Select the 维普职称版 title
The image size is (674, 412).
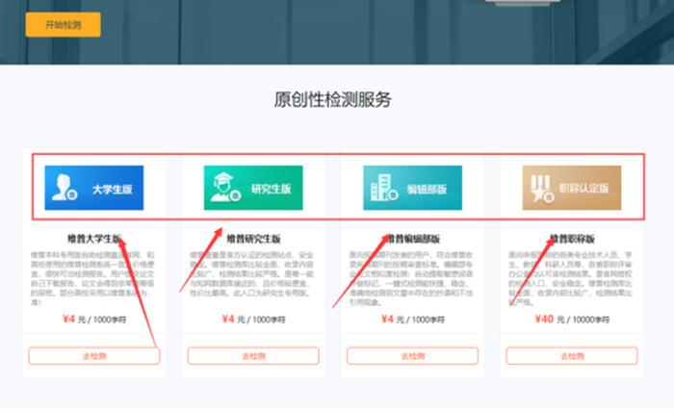point(572,239)
